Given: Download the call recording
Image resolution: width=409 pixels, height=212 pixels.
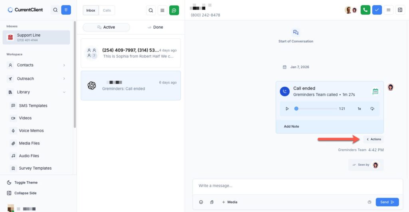Looking at the screenshot, I should click(x=372, y=109).
